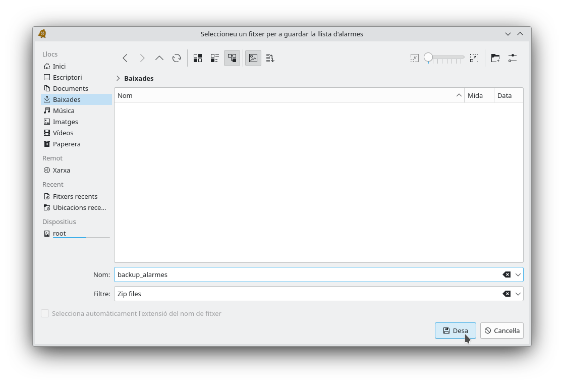This screenshot has height=385, width=564.
Task: Toggle the detailed tree view mode
Action: click(x=232, y=58)
